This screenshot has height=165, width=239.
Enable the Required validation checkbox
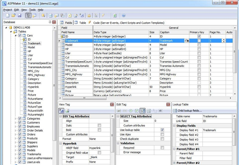click(x=162, y=147)
